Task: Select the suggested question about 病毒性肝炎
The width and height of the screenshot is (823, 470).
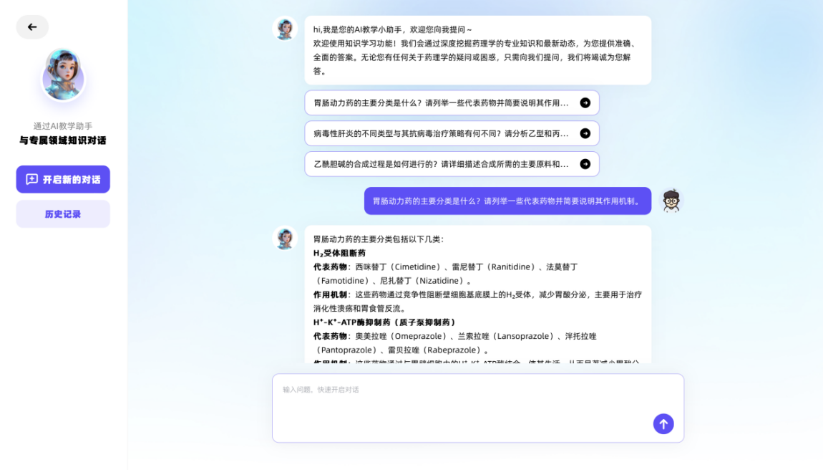Action: (x=440, y=133)
